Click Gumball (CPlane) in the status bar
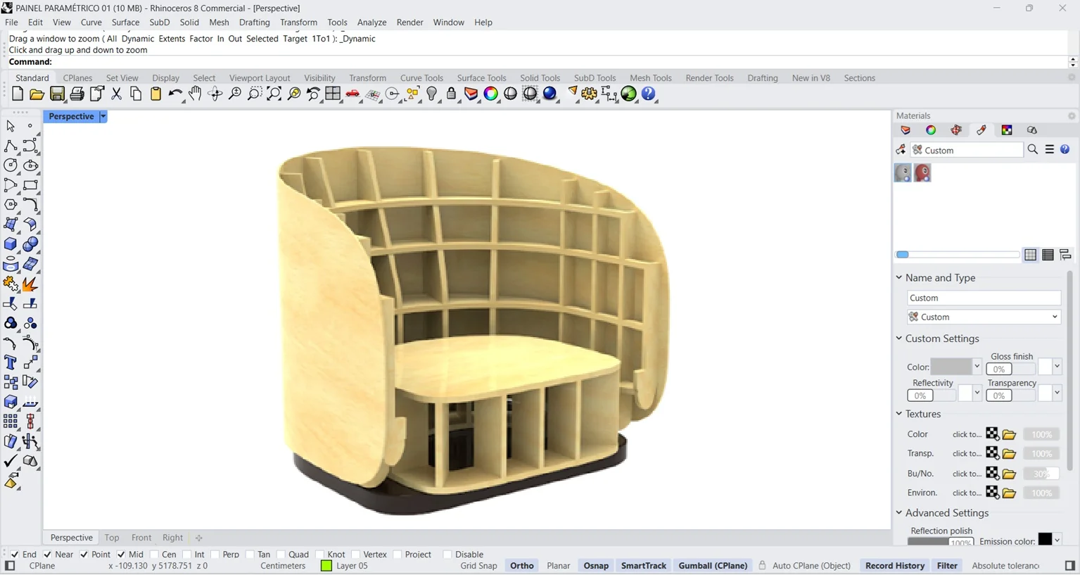 (713, 566)
